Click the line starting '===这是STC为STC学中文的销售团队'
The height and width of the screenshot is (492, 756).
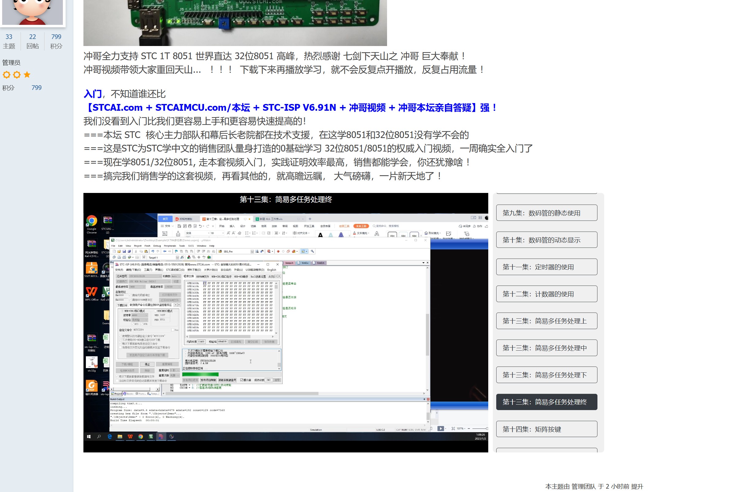tap(308, 148)
